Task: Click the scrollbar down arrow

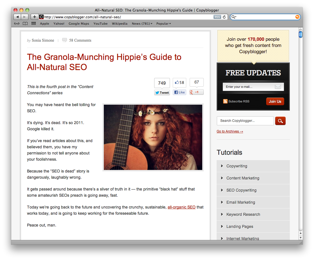Action: tap(300, 237)
